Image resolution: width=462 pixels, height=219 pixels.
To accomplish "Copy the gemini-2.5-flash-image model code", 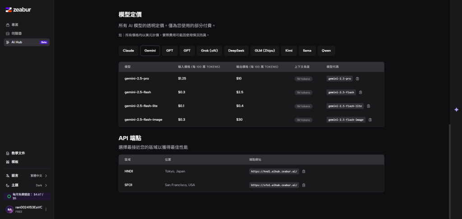I will 370,120.
